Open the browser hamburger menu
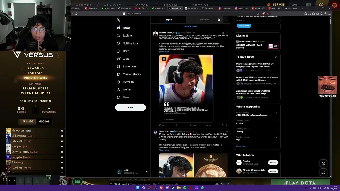 click(329, 14)
